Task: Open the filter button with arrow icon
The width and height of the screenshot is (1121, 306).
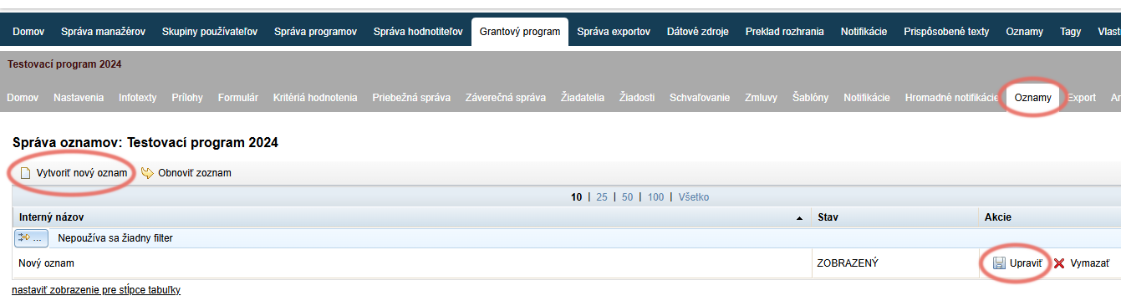Action: click(x=31, y=238)
